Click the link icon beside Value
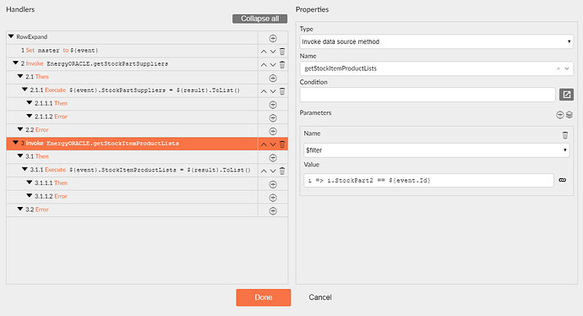The width and height of the screenshot is (583, 316). pyautogui.click(x=563, y=180)
